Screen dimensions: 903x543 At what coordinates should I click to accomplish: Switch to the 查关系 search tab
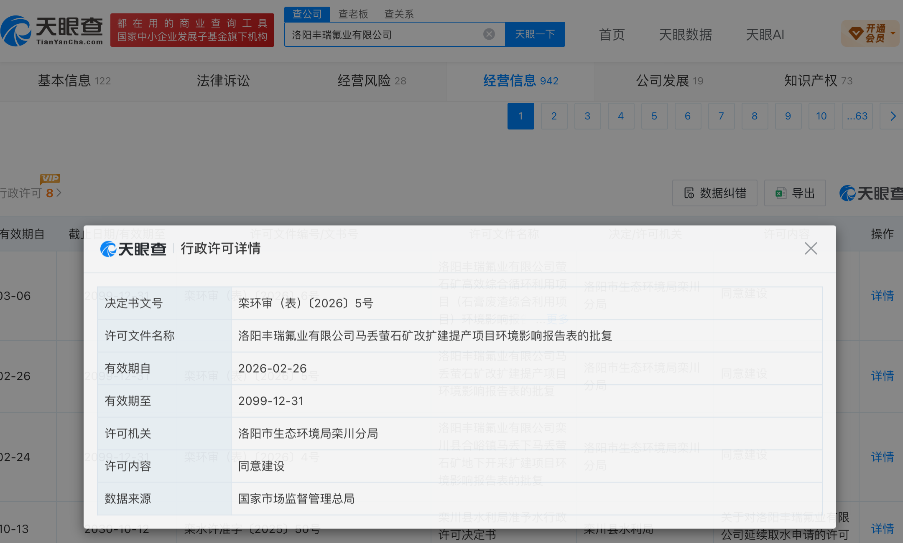click(399, 14)
